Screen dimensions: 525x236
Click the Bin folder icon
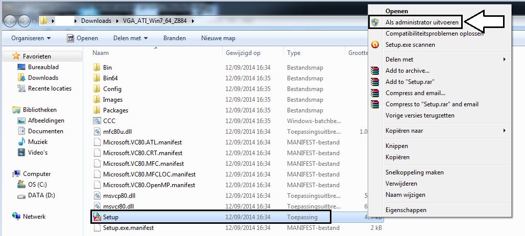(x=97, y=67)
